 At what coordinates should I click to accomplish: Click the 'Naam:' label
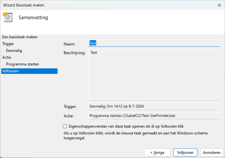[x=69, y=44]
